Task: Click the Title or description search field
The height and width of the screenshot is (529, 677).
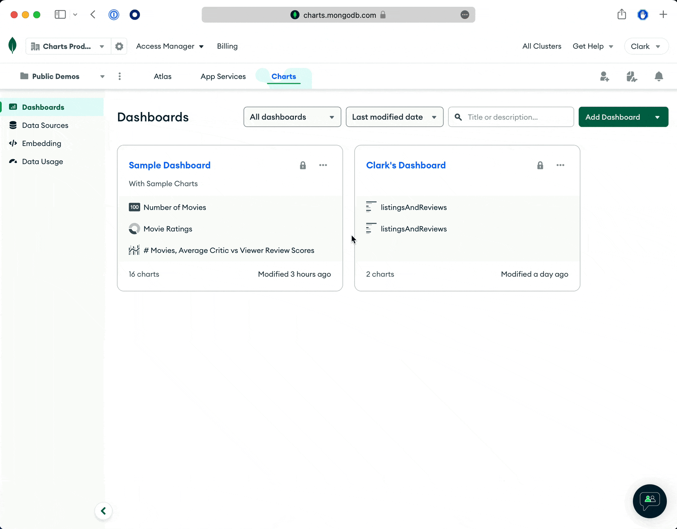Action: point(511,117)
